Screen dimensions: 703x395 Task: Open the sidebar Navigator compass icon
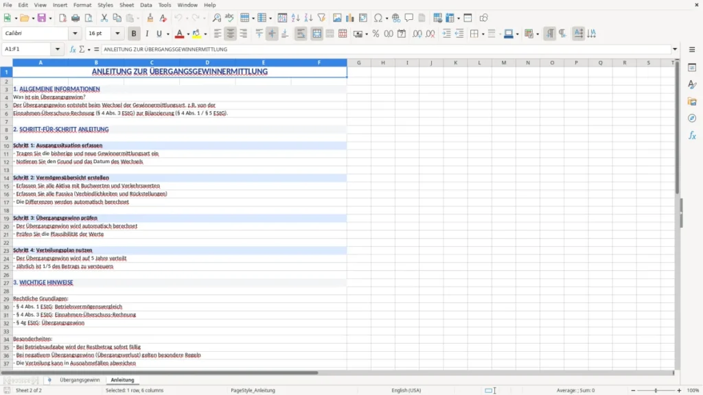coord(692,118)
